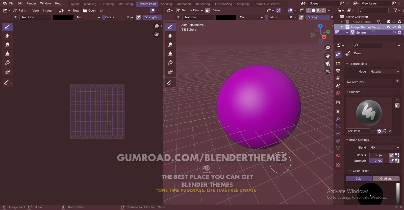Open Texture Slots Mode Material dropdown
The width and height of the screenshot is (404, 210).
pos(384,72)
